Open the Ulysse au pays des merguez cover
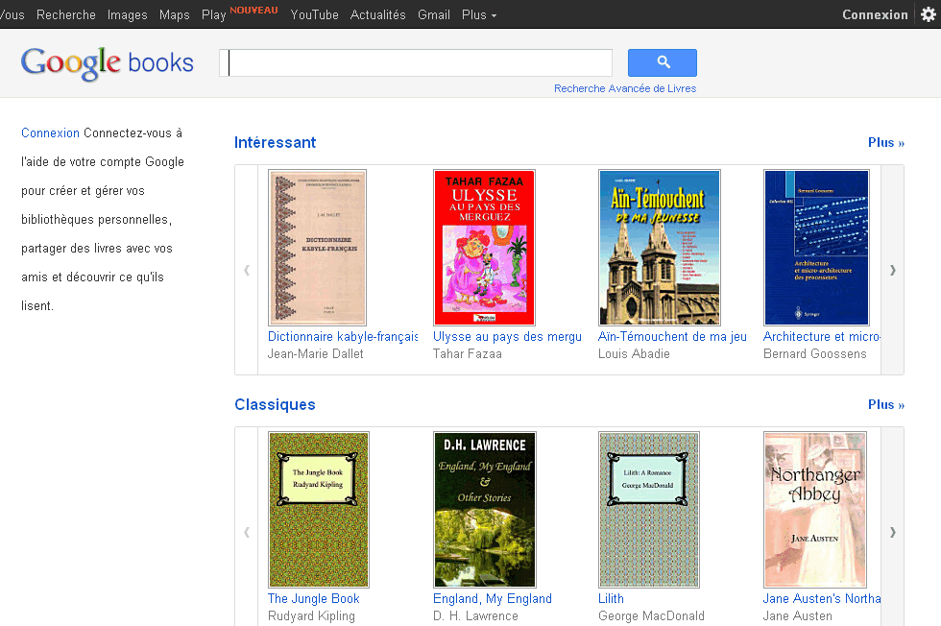 tap(484, 248)
